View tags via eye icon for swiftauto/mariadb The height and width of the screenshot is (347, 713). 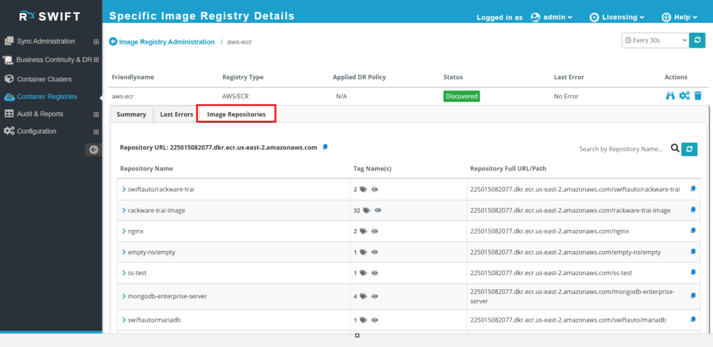click(x=375, y=320)
